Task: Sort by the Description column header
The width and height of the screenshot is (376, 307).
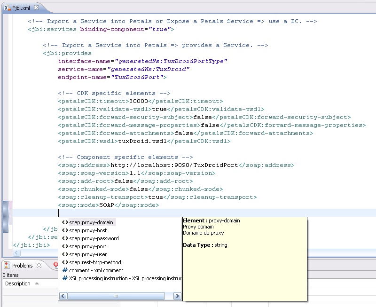Action: 18,284
